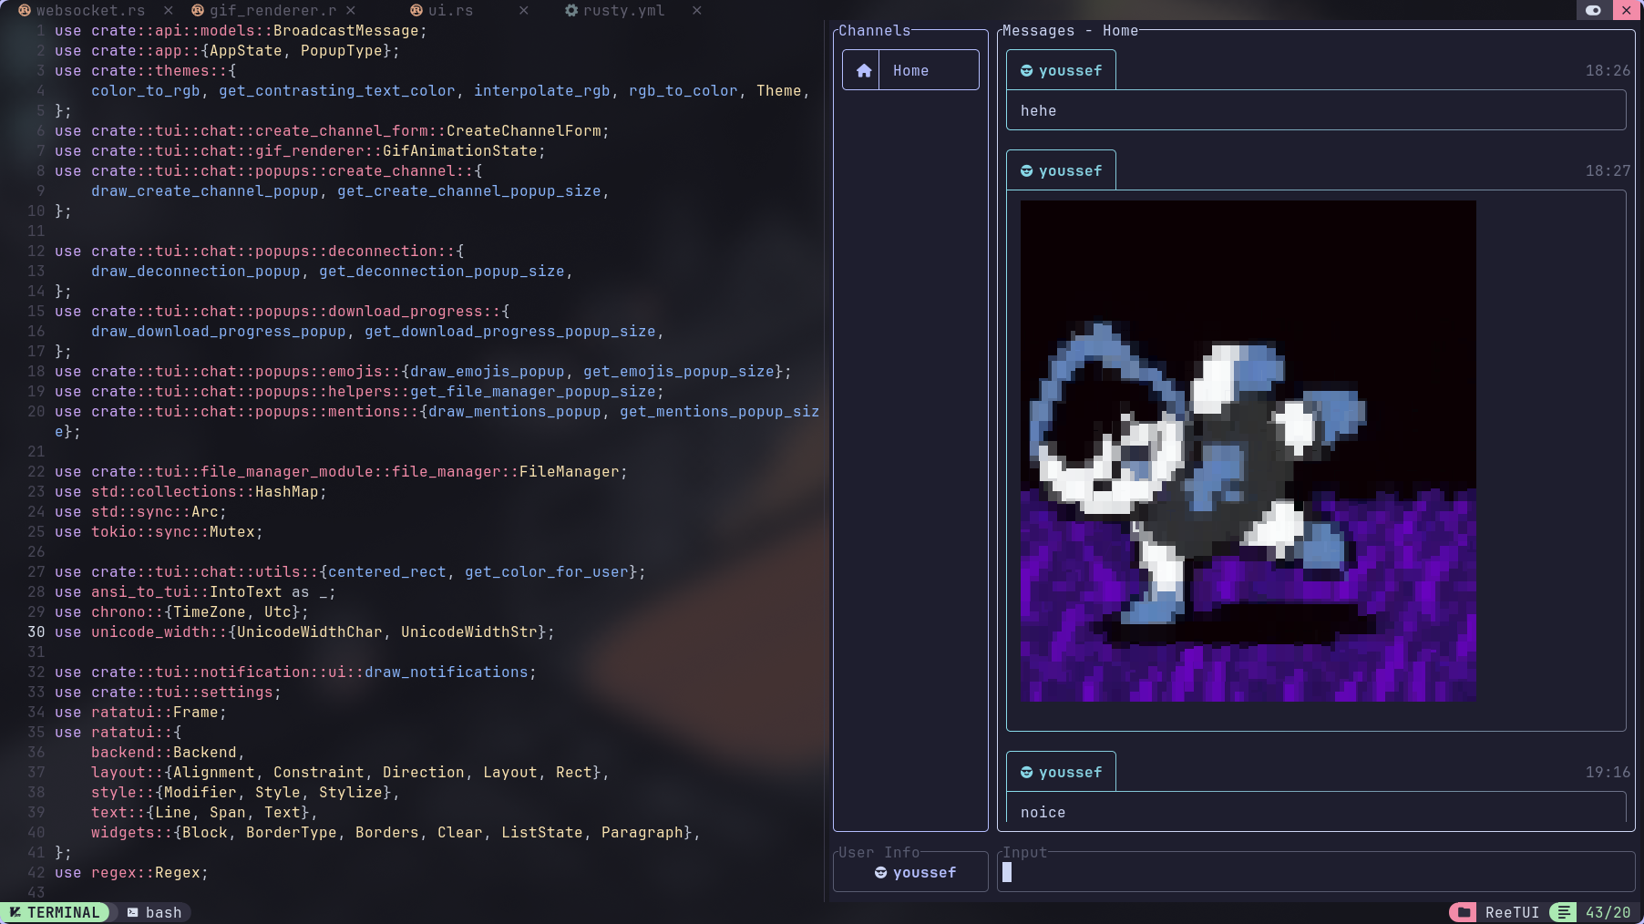1644x924 pixels.
Task: Click 'GifAnimationState' on line 7
Action: pyautogui.click(x=459, y=150)
